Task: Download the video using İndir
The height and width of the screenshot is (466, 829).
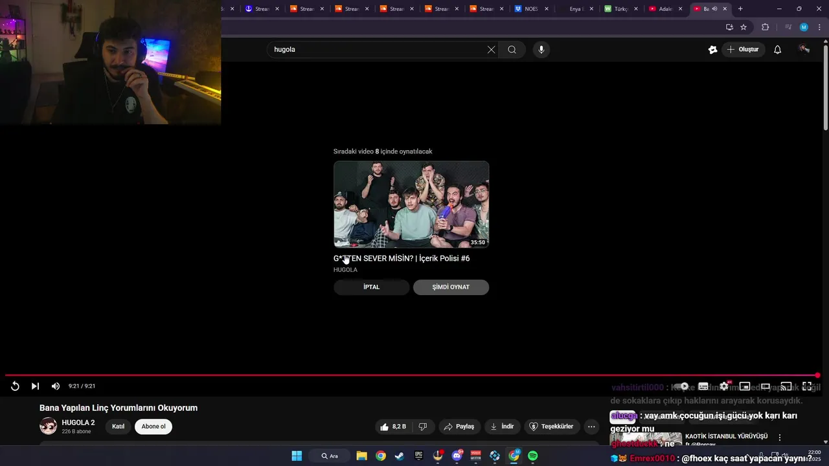Action: tap(502, 427)
